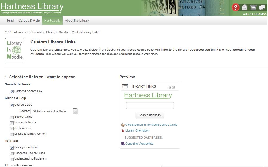Click the Custom Library Links page heading
The height and width of the screenshot is (167, 268).
[x=53, y=42]
